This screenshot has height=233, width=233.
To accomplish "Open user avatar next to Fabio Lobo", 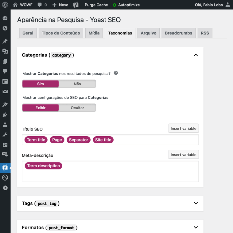I will [228, 5].
